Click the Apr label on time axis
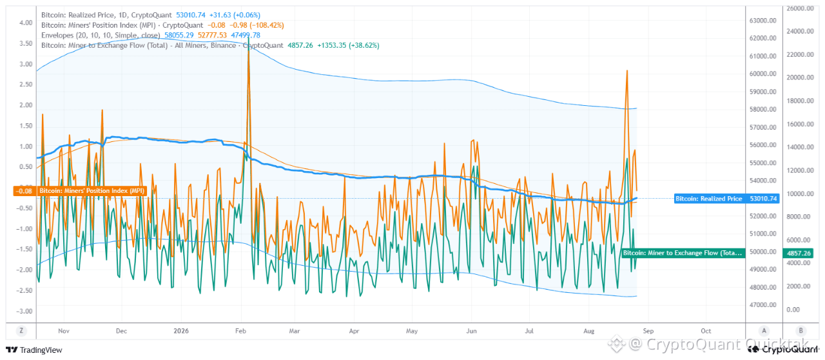 pos(354,330)
